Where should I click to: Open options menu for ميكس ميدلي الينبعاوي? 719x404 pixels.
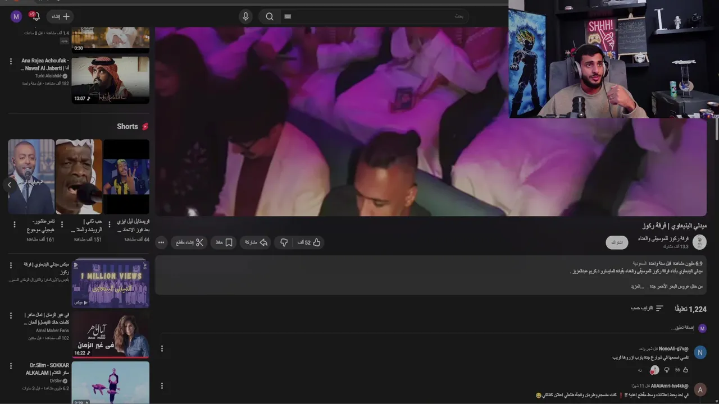click(x=11, y=265)
